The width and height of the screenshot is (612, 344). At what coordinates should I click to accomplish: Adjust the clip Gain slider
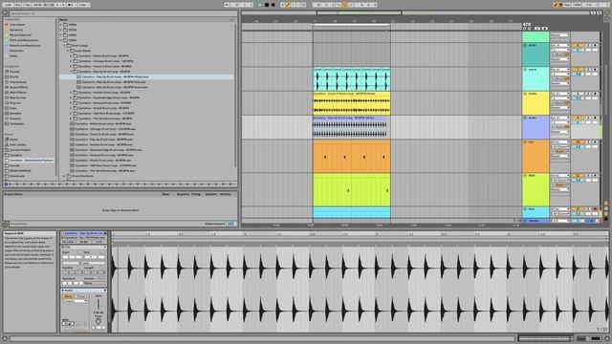pyautogui.click(x=98, y=304)
